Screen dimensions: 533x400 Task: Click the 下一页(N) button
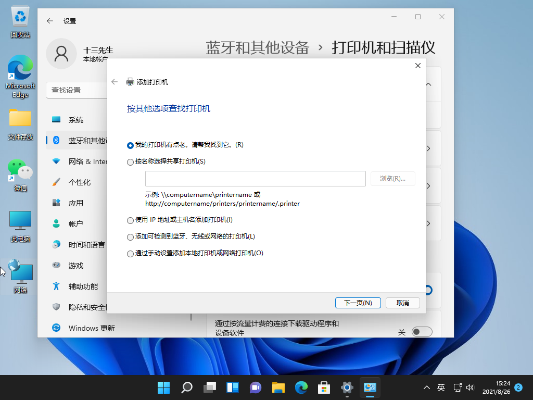(358, 303)
